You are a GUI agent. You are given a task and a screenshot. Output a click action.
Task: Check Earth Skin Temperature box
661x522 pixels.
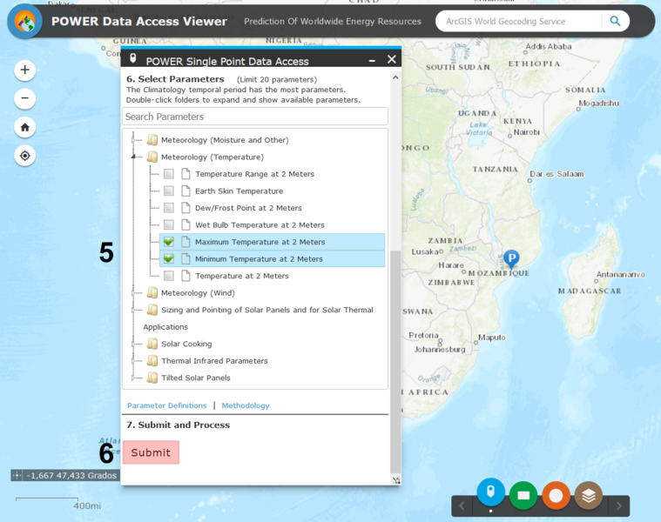coord(169,191)
